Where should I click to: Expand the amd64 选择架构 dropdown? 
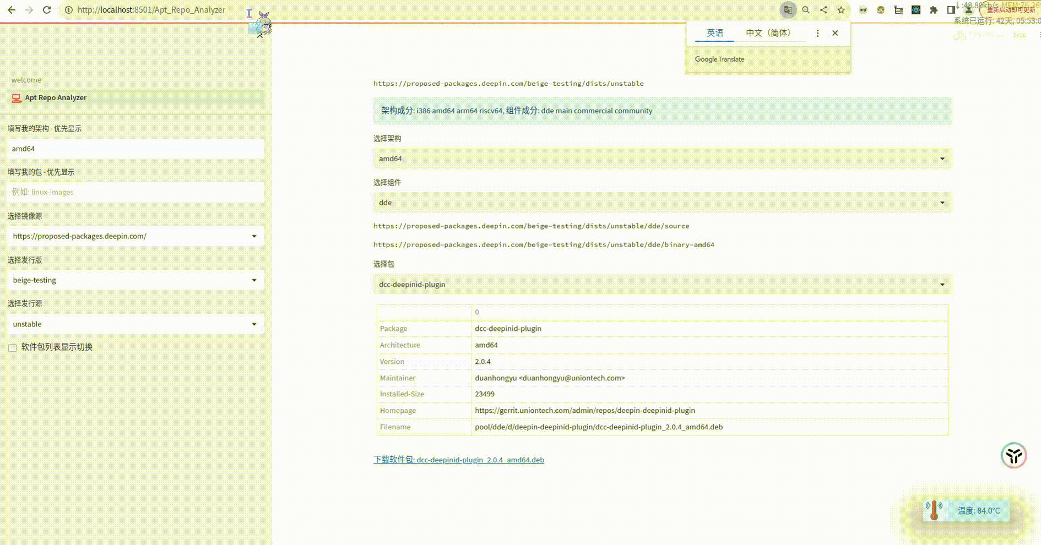(663, 159)
